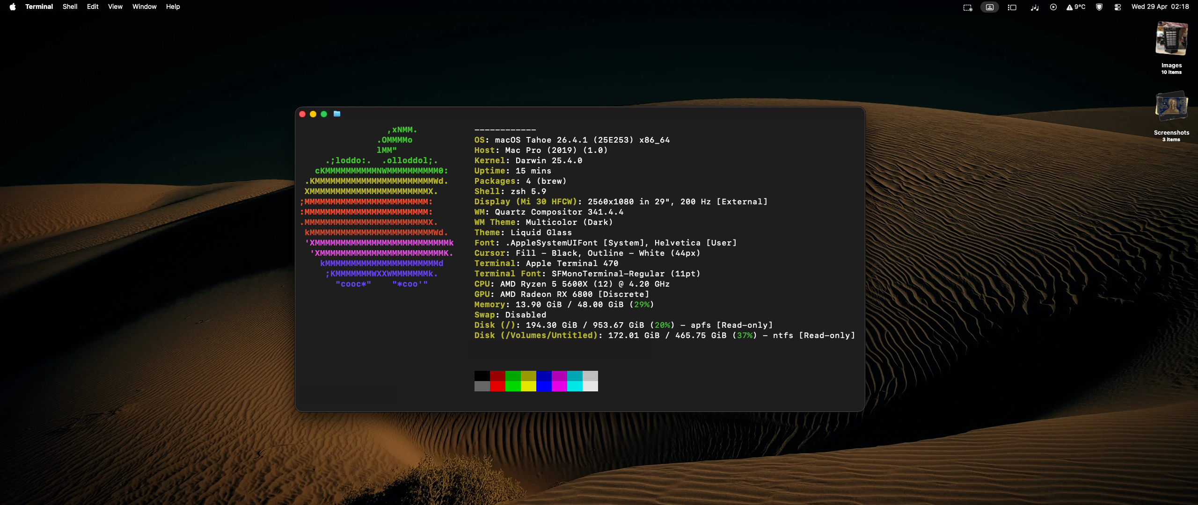Expand the Screenshots desktop stack

1171,107
